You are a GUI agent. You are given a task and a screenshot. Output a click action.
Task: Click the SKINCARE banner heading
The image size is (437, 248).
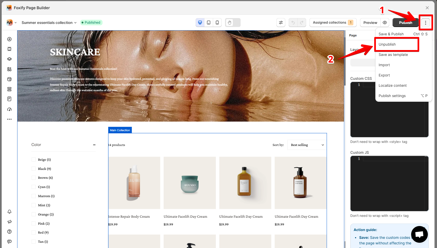[x=75, y=52]
